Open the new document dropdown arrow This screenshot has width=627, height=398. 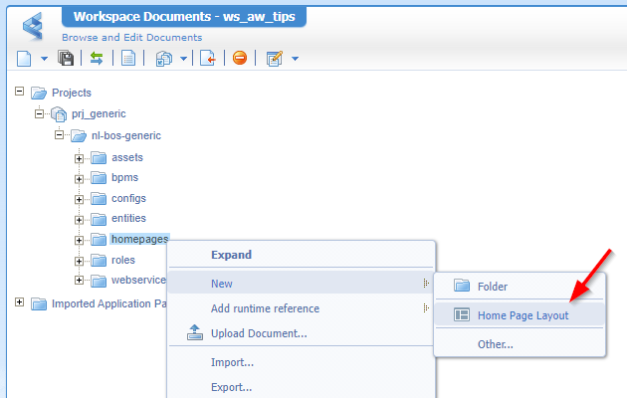45,60
